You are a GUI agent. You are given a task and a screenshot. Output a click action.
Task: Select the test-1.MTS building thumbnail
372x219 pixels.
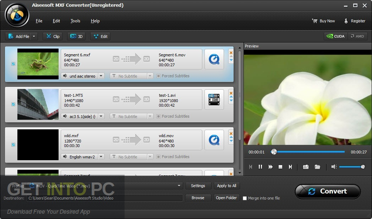coord(38,104)
